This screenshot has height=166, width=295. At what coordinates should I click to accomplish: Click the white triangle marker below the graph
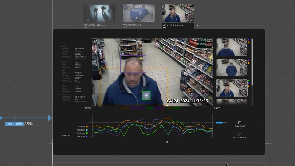(x=167, y=142)
